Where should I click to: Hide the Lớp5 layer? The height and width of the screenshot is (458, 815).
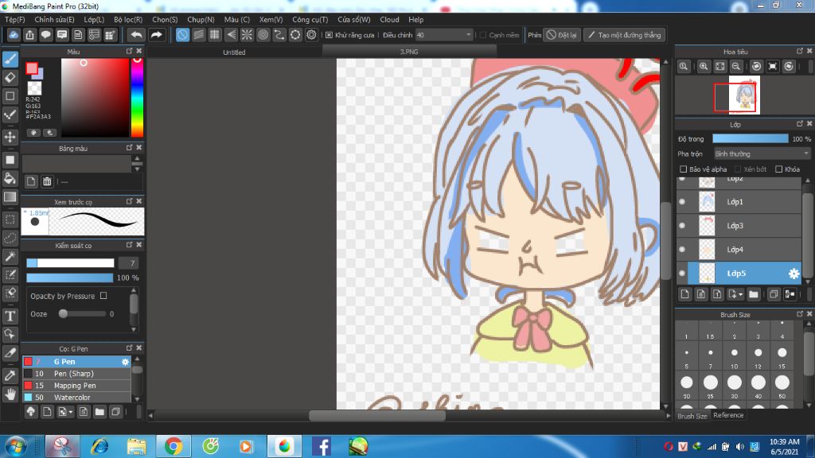[x=682, y=274]
